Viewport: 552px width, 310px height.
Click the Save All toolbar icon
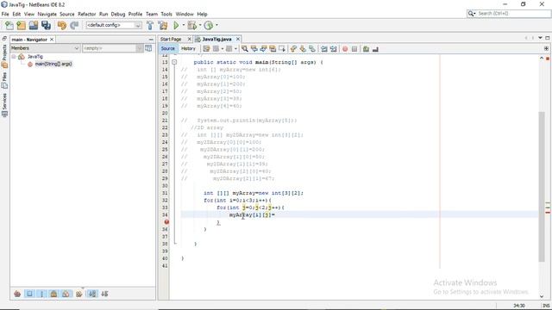(46, 25)
